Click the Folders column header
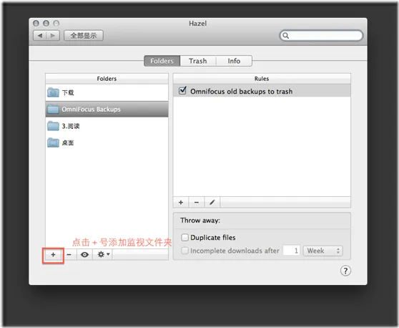Screen dimensions: 399x328 coord(107,79)
